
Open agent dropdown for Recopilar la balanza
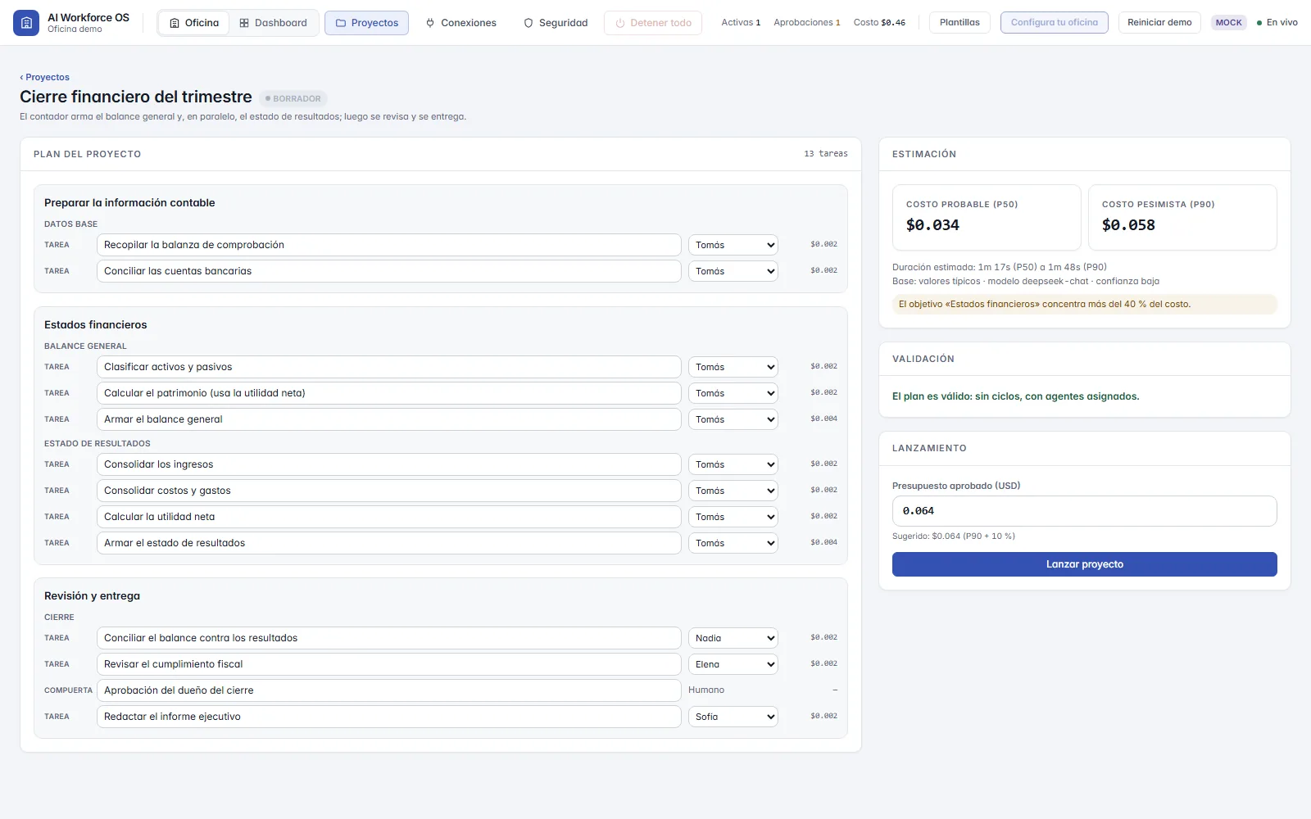coord(733,245)
